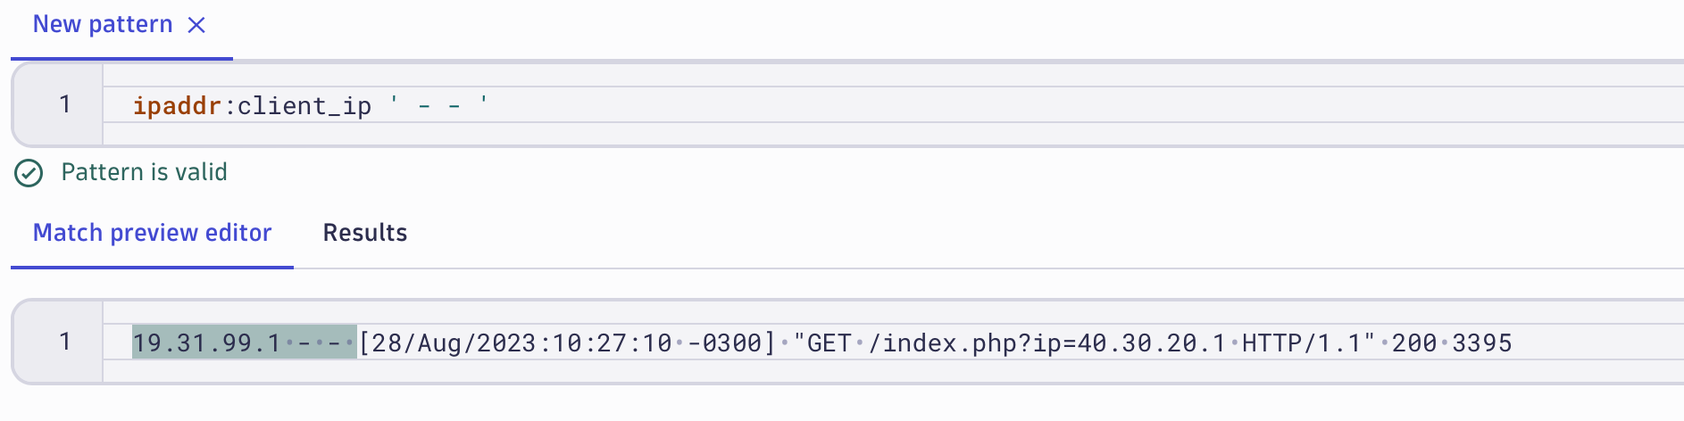Open the Match preview editor tab

pos(152,233)
